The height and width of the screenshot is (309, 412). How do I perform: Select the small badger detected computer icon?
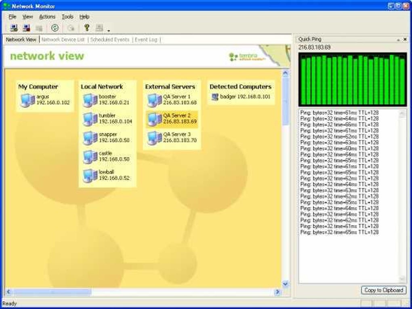click(x=215, y=97)
